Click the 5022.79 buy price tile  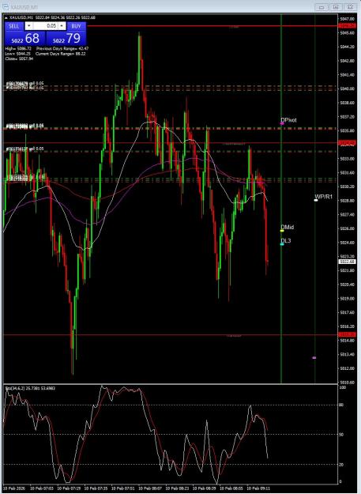[x=66, y=39]
